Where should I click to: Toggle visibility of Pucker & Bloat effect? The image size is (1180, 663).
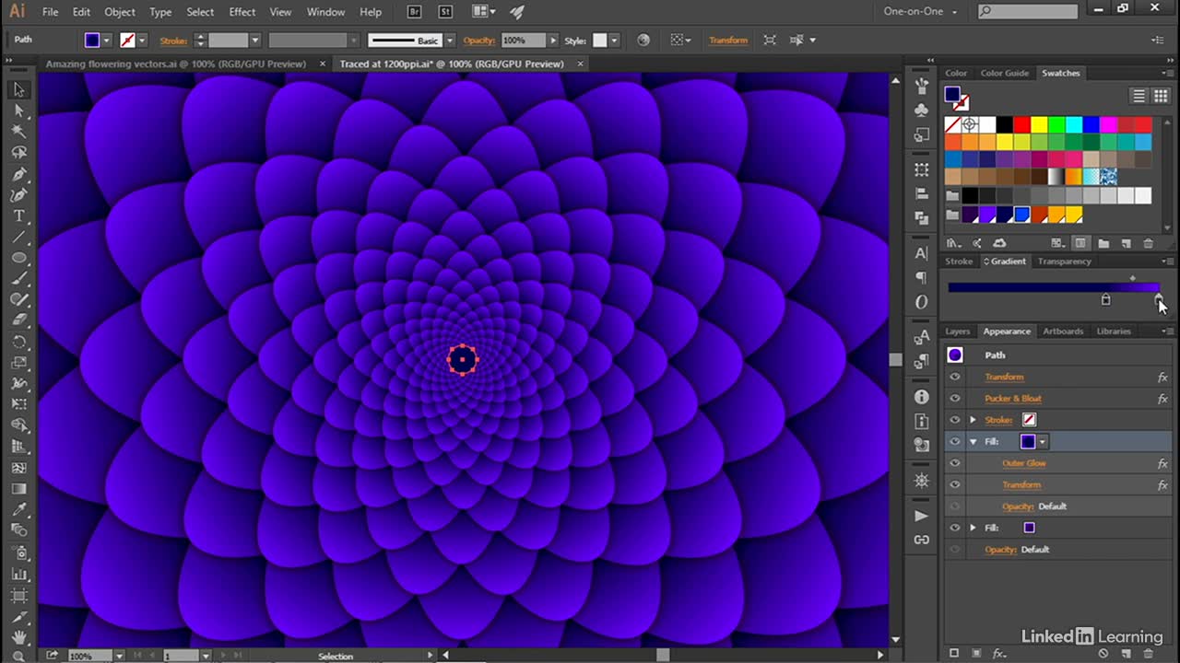955,399
